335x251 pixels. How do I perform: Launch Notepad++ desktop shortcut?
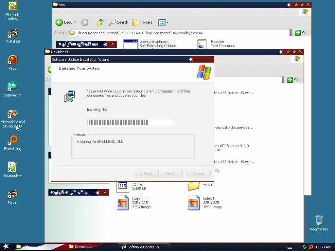(x=12, y=170)
